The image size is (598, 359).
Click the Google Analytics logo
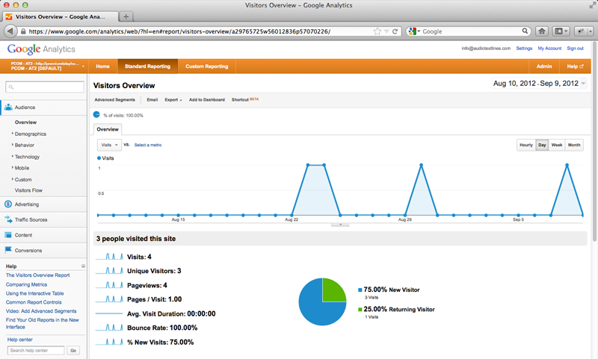point(41,49)
